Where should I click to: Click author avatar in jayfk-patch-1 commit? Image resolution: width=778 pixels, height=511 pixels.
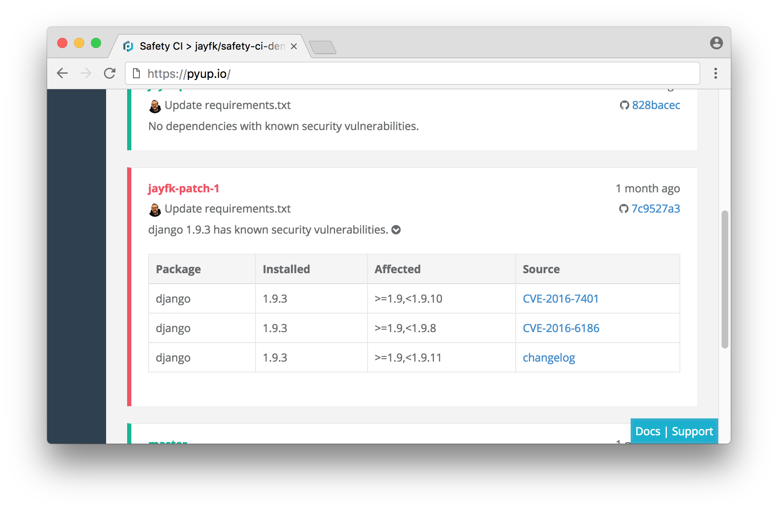pyautogui.click(x=155, y=210)
